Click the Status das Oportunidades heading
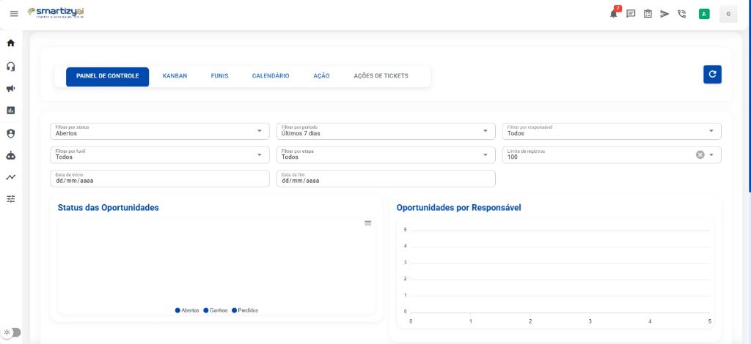The height and width of the screenshot is (344, 751). 109,208
